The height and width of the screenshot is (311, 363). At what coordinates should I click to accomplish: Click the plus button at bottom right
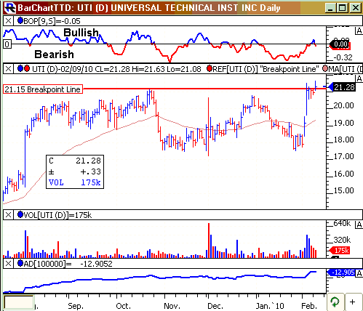(353, 302)
